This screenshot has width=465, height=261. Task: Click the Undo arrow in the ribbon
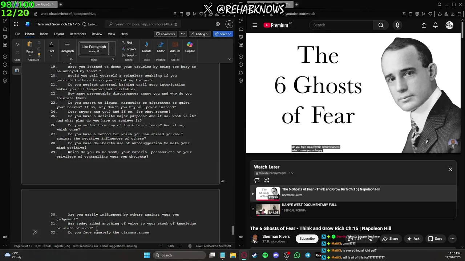coord(17,44)
